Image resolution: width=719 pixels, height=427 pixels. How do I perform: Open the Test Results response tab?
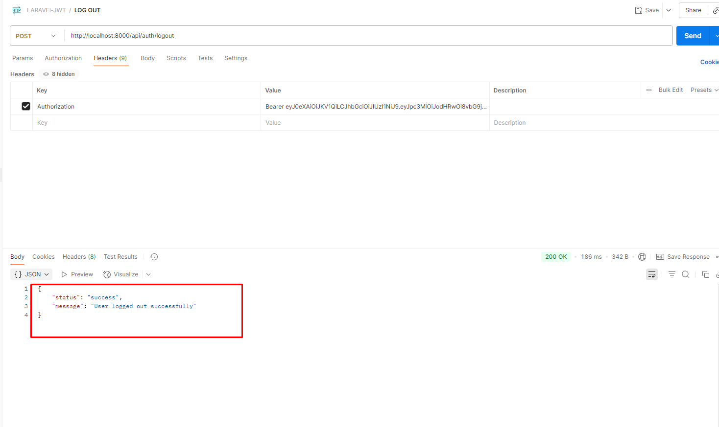coord(120,257)
